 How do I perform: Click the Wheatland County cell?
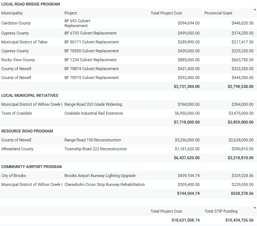tap(17, 149)
